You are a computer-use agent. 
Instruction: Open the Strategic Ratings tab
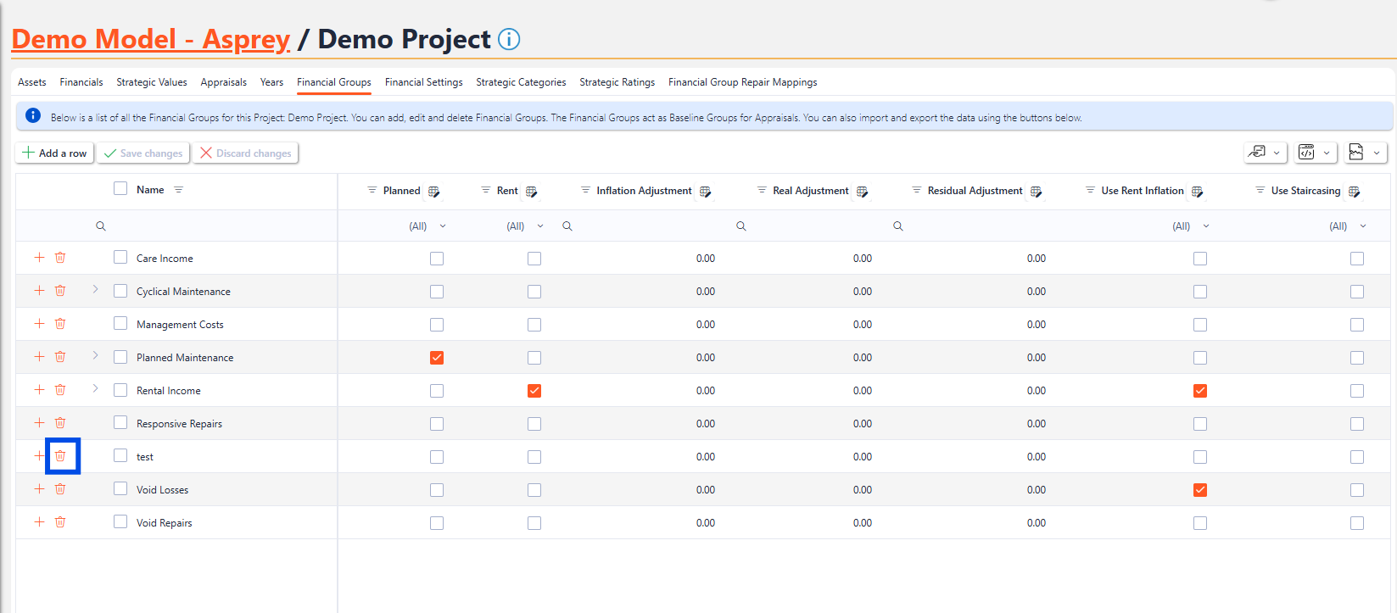[617, 82]
